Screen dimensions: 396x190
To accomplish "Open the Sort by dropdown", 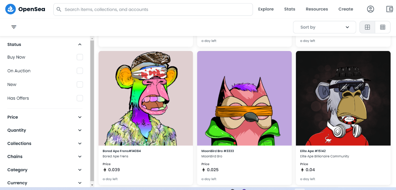I will [324, 27].
